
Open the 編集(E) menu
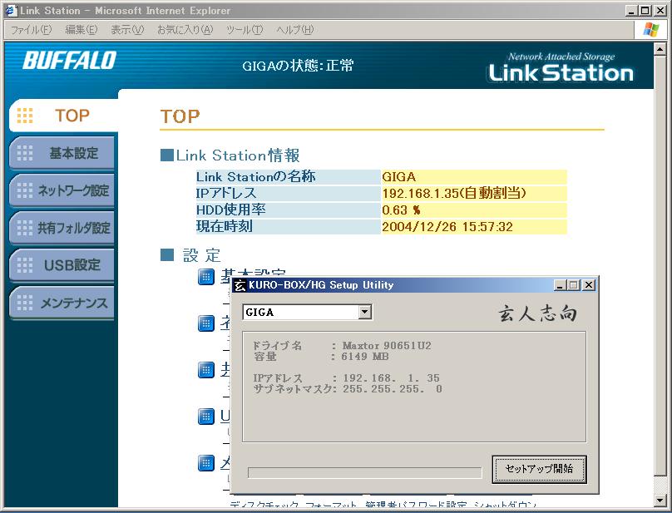[x=82, y=30]
